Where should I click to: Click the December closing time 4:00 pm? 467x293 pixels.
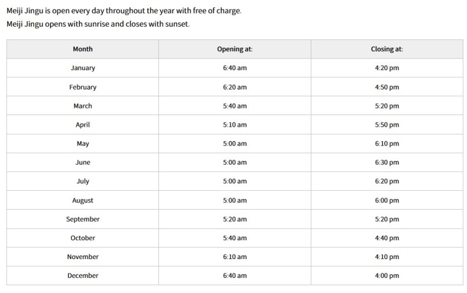click(x=387, y=275)
